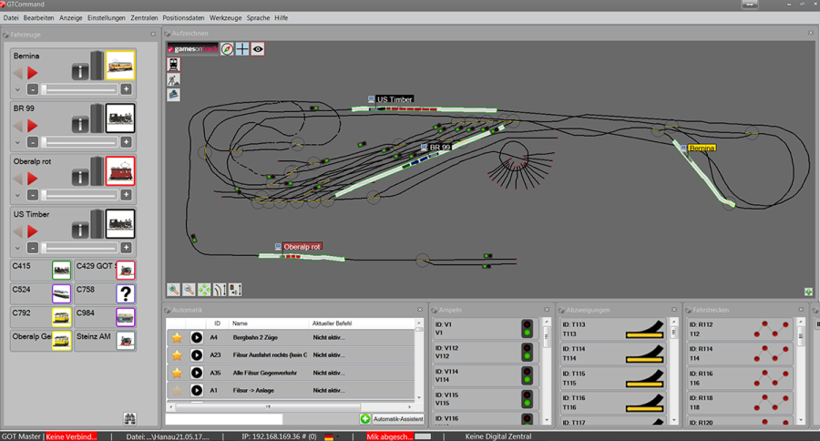
Task: Open the Zentralen menu
Action: (x=144, y=17)
